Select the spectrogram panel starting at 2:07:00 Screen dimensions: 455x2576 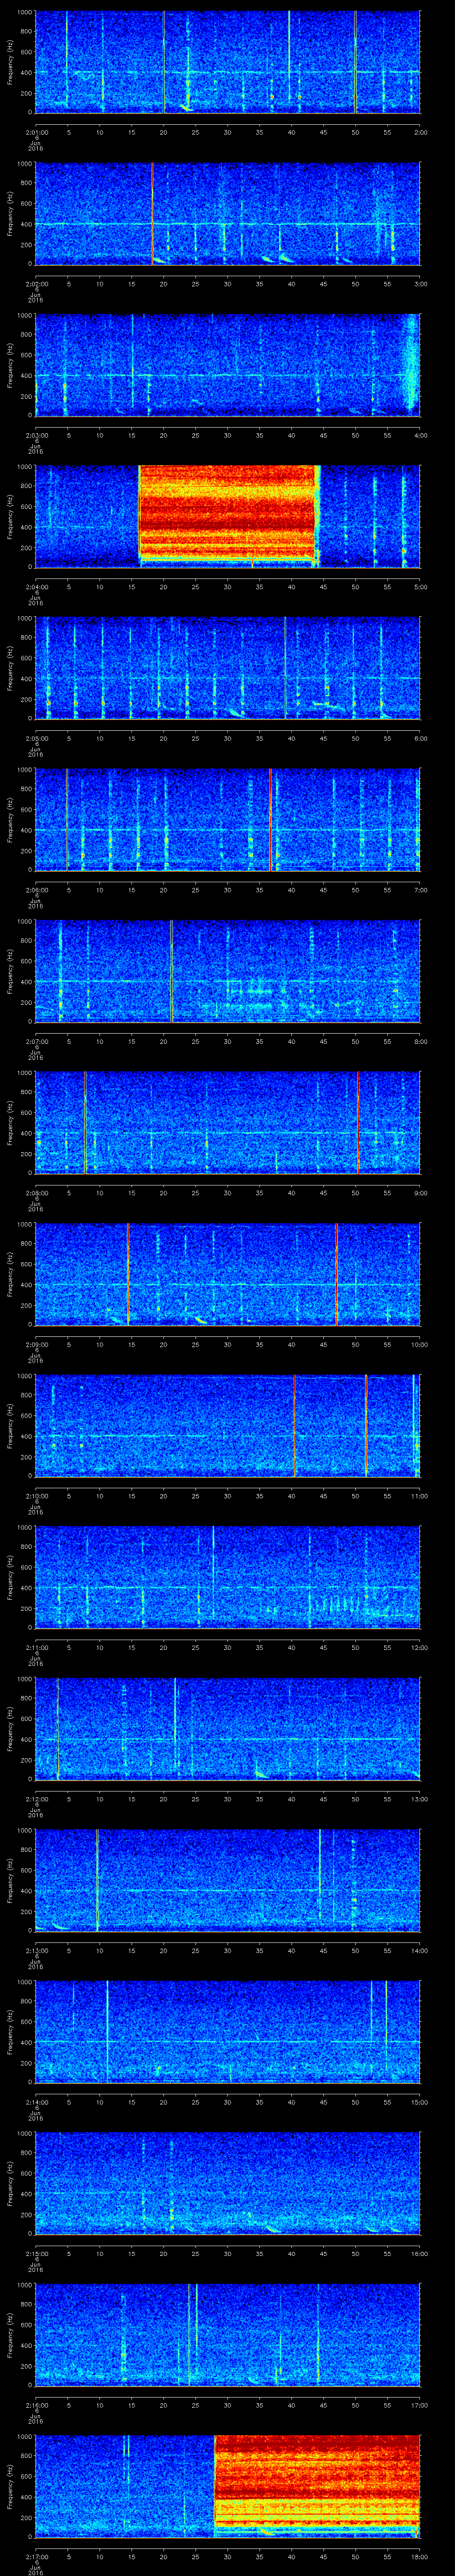click(x=227, y=970)
